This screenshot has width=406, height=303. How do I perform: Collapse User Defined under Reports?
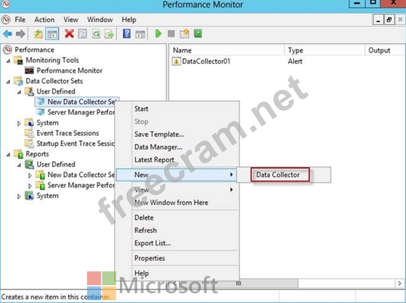(x=19, y=165)
